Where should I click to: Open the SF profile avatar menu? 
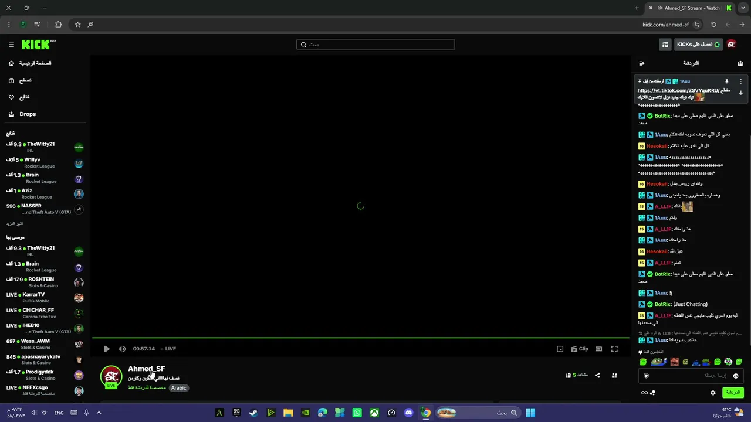pyautogui.click(x=732, y=45)
